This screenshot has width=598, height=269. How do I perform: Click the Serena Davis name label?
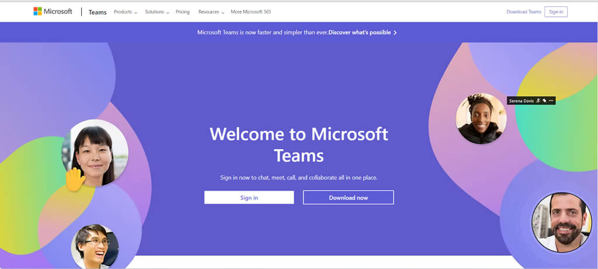coord(521,101)
